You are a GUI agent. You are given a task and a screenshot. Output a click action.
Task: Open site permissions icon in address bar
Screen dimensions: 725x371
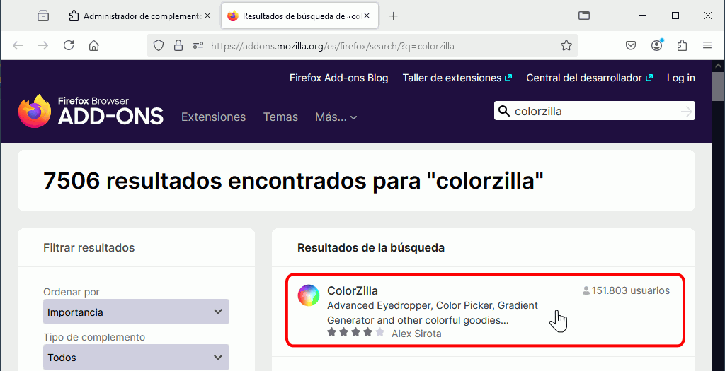198,46
